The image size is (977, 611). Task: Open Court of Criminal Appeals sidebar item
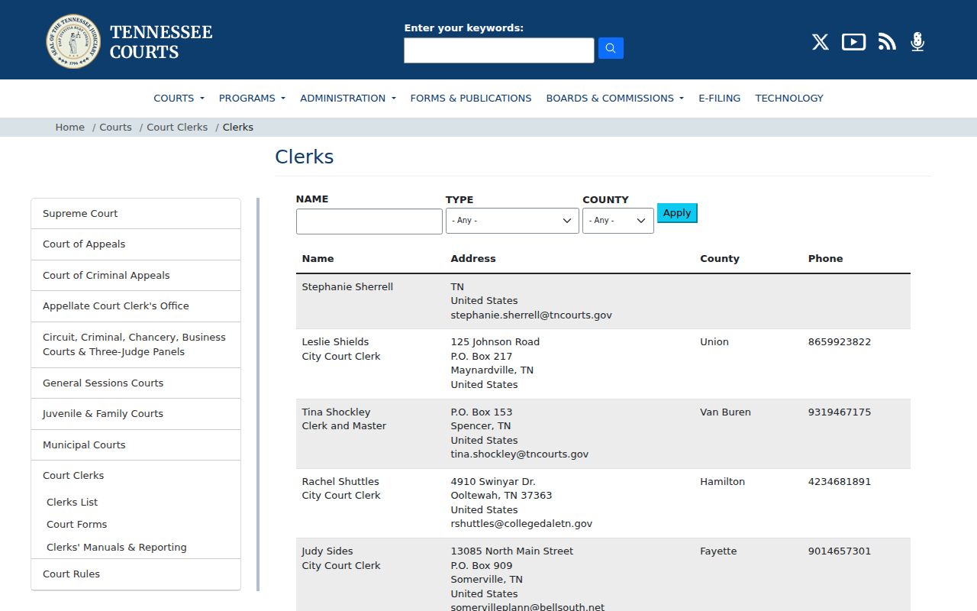click(x=136, y=276)
